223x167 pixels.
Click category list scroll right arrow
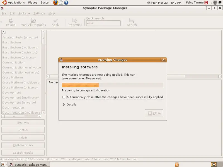click(39, 116)
